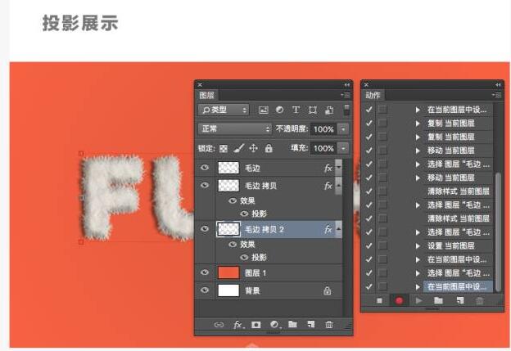Open add layer style fx button

pos(238,325)
